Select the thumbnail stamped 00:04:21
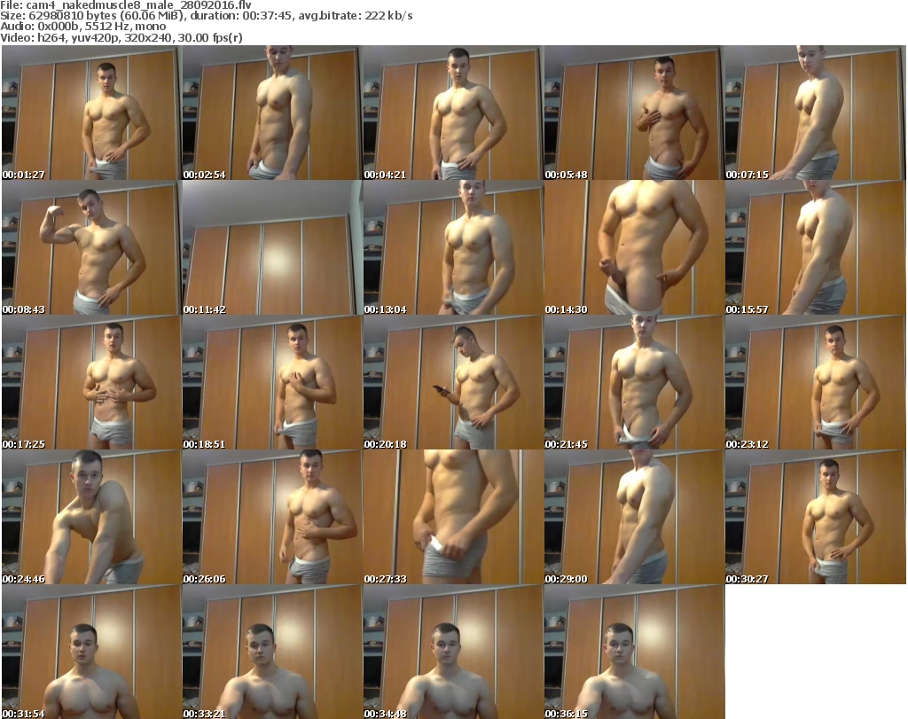The image size is (908, 719). (x=453, y=113)
